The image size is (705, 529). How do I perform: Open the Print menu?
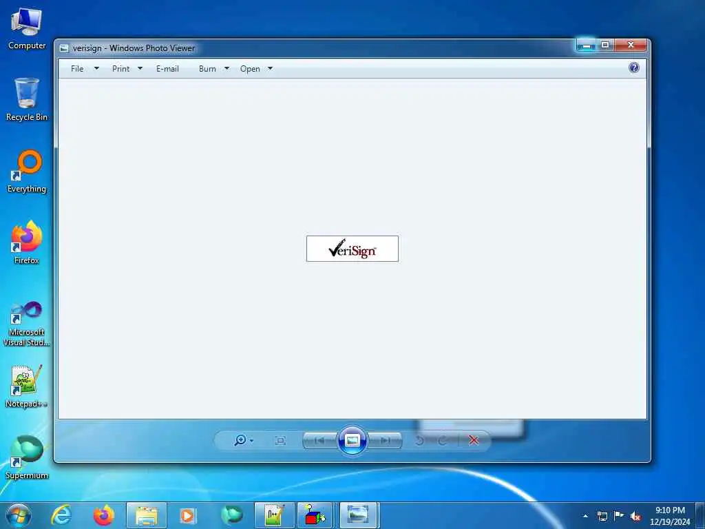coord(120,69)
